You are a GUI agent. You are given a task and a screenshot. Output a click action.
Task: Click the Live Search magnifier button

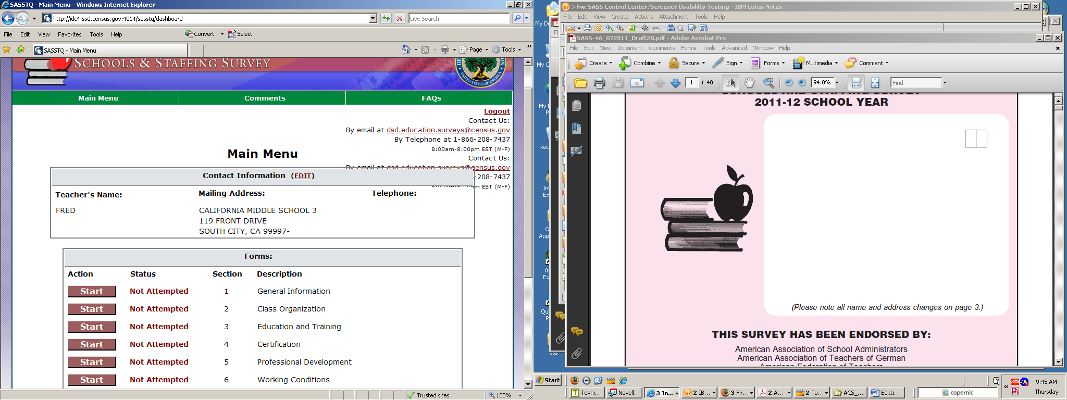(x=517, y=18)
